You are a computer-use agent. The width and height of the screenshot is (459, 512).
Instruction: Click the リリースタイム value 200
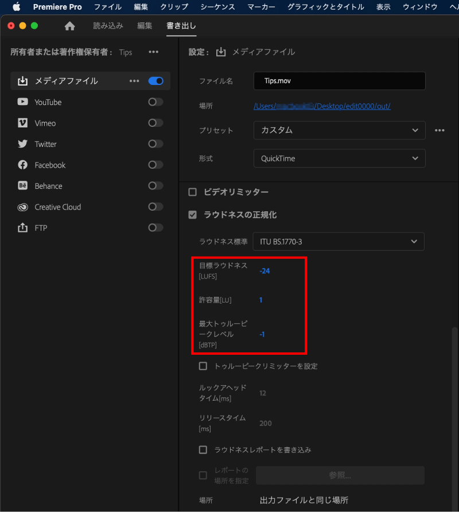coord(266,424)
